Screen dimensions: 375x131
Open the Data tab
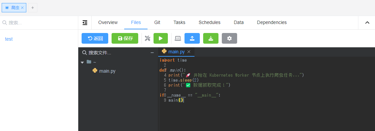coord(239,23)
